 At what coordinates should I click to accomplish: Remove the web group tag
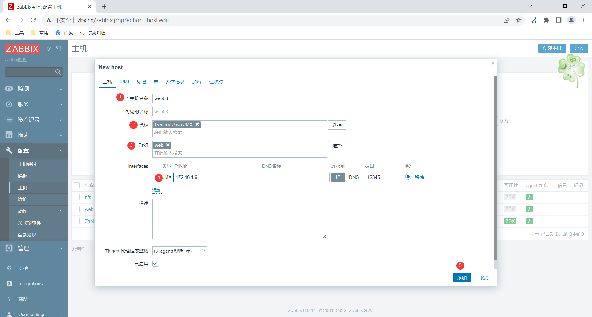pos(168,145)
